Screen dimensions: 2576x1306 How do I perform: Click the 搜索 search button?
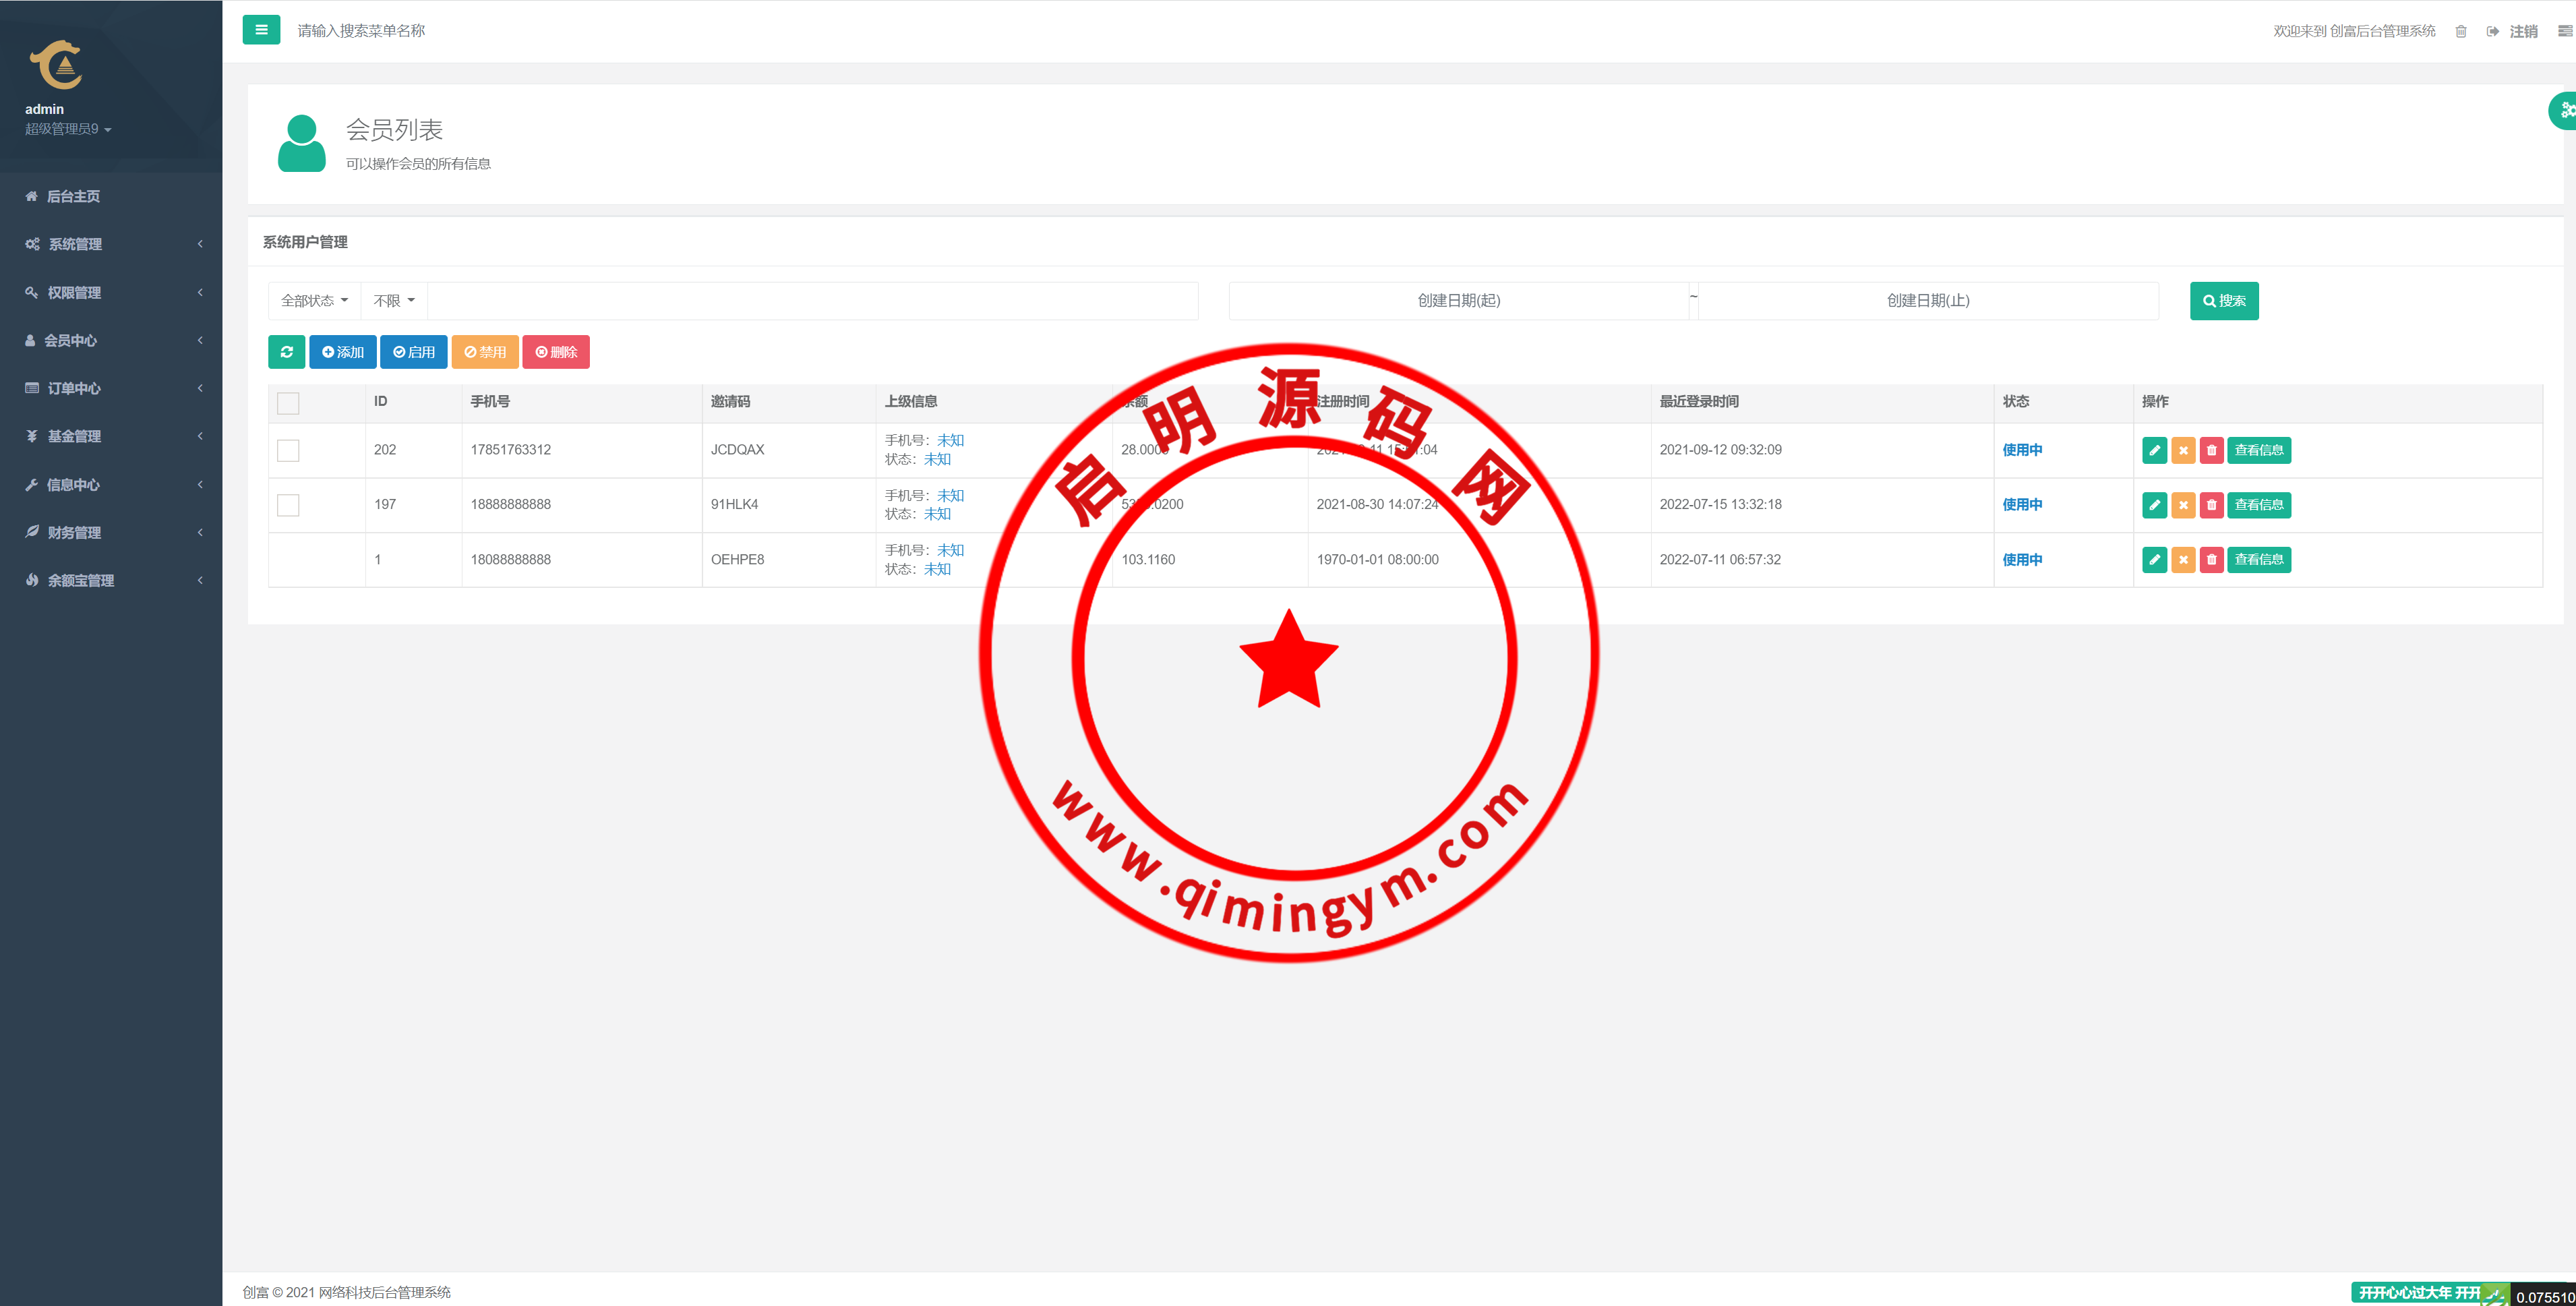2223,301
